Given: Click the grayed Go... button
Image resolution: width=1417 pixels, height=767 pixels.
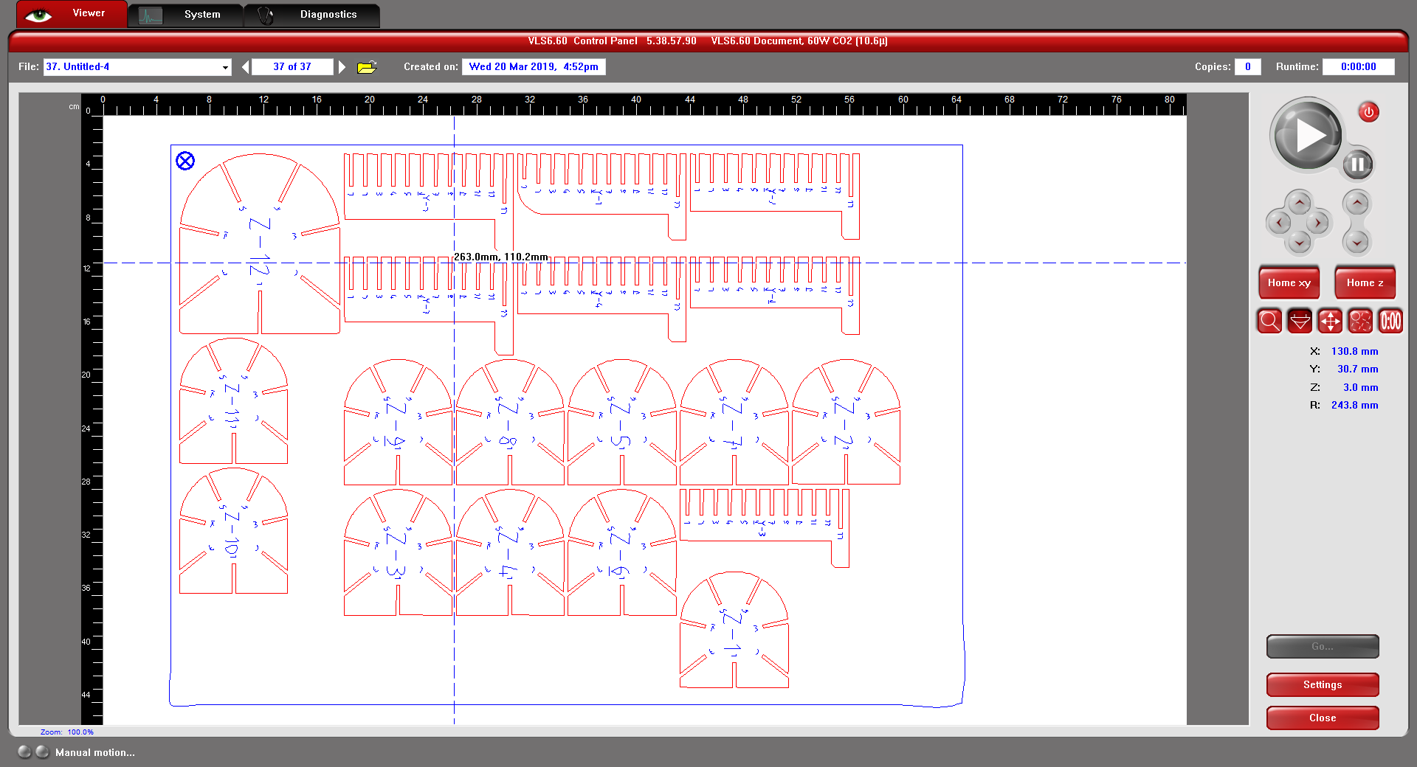Looking at the screenshot, I should 1323,646.
